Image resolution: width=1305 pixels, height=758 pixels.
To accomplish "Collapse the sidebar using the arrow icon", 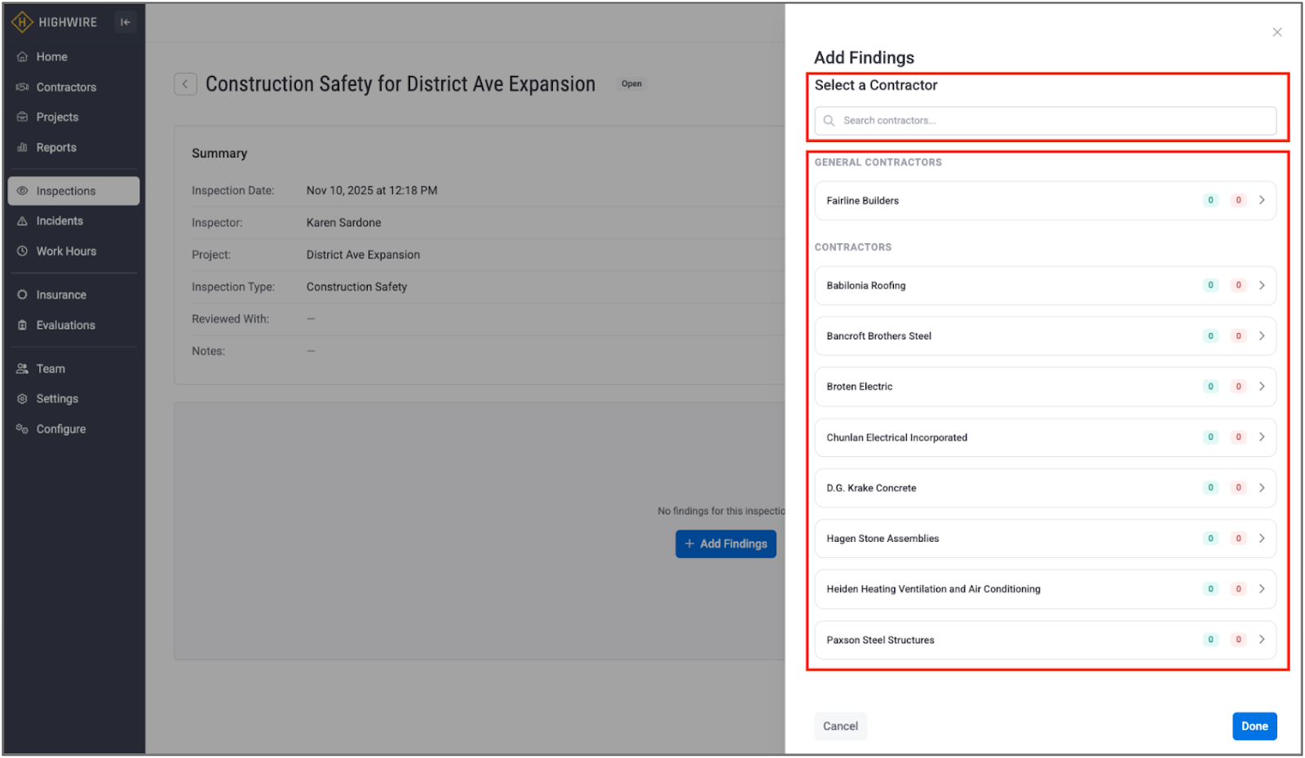I will pos(125,22).
